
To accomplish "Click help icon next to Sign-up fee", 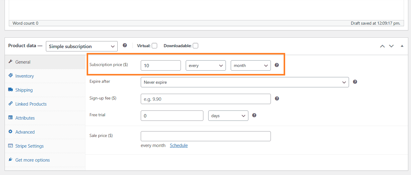I will point(277,99).
